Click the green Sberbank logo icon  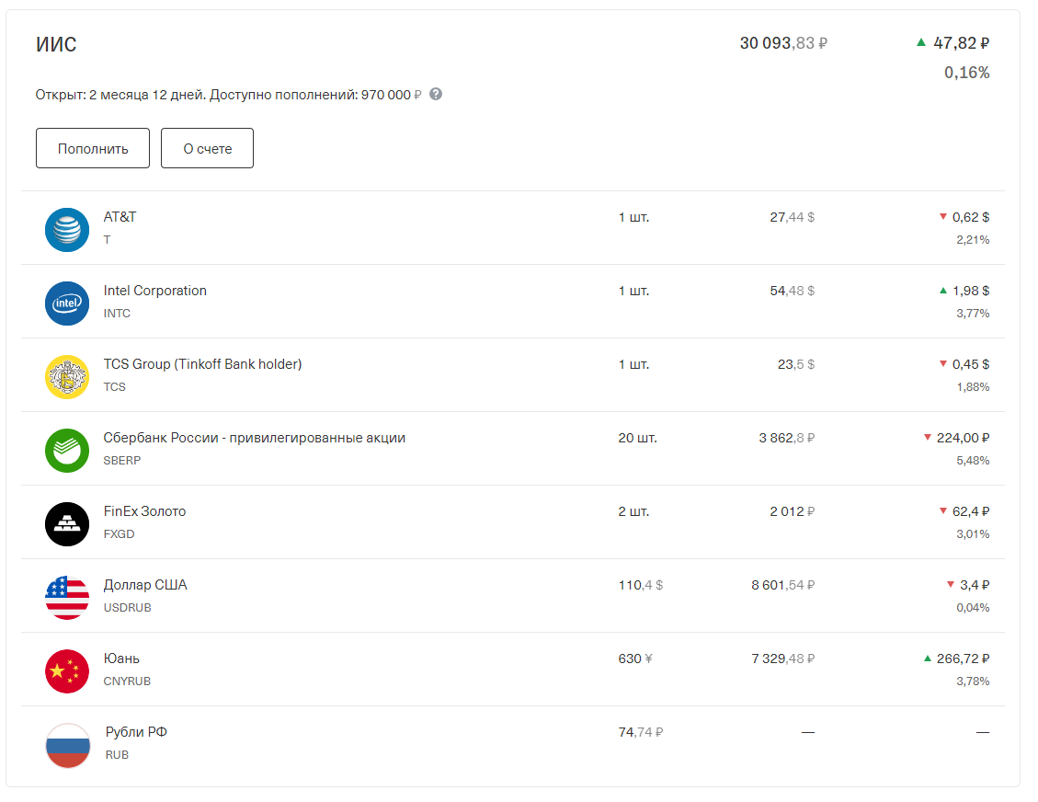[67, 450]
